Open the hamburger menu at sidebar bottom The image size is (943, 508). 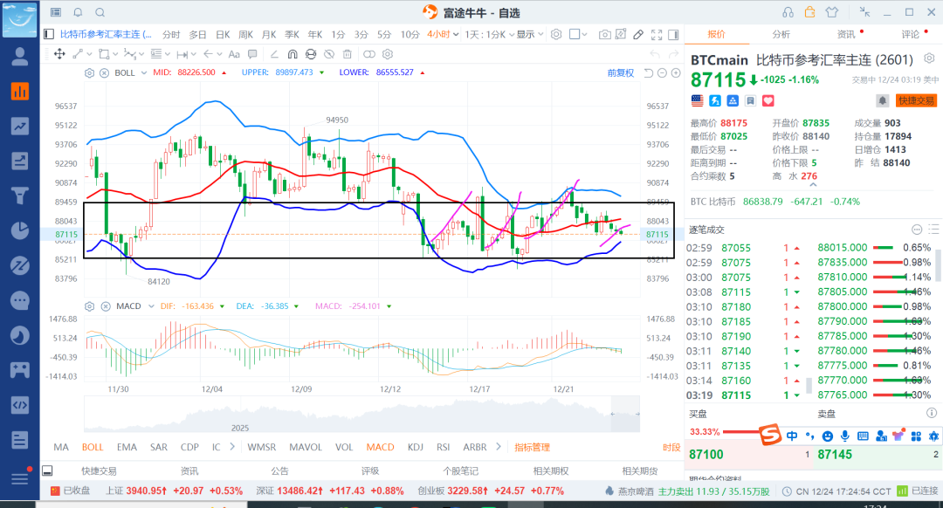[x=20, y=478]
